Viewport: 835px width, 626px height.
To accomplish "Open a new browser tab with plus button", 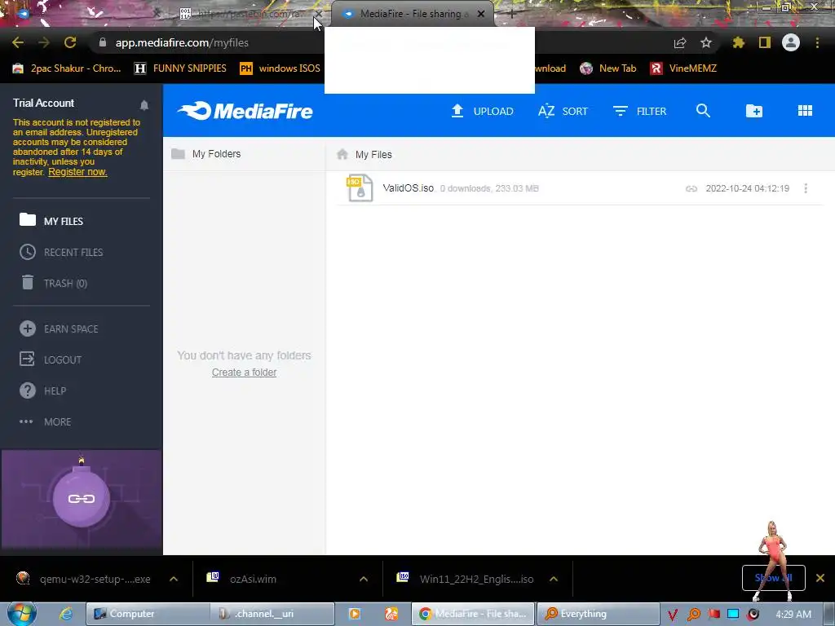I will pyautogui.click(x=511, y=14).
